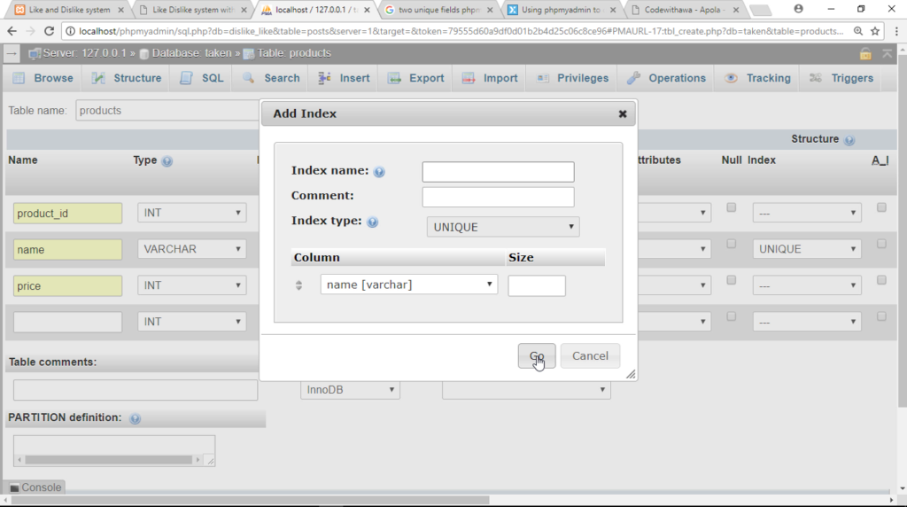
Task: Click the PARTITION definition help icon
Action: coord(135,418)
